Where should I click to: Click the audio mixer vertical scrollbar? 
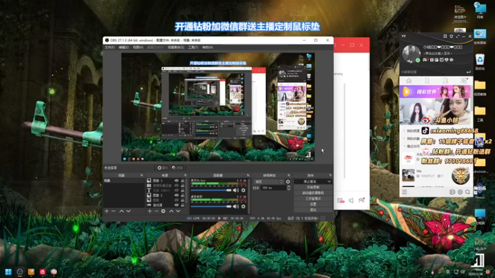point(249,196)
